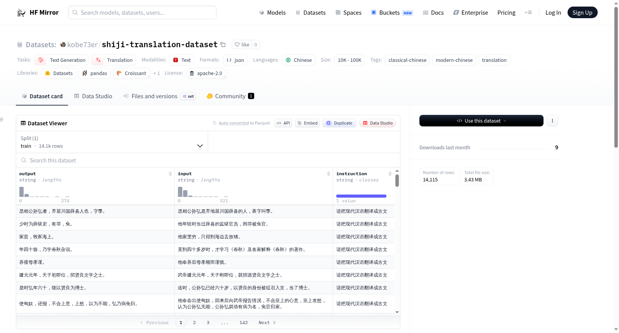
Task: Expand the +1 more libraries
Action: [x=156, y=73]
